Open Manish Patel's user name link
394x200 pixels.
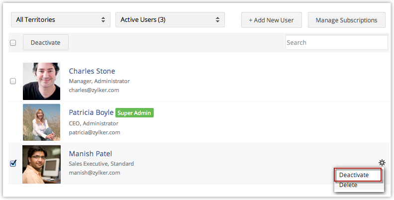(x=91, y=154)
